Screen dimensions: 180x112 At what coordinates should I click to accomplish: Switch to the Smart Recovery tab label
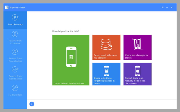point(15,24)
